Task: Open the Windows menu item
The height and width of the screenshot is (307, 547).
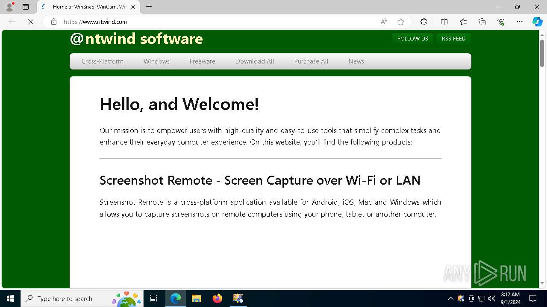Action: click(x=156, y=61)
